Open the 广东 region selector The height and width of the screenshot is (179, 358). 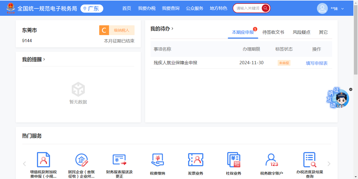tap(92, 8)
